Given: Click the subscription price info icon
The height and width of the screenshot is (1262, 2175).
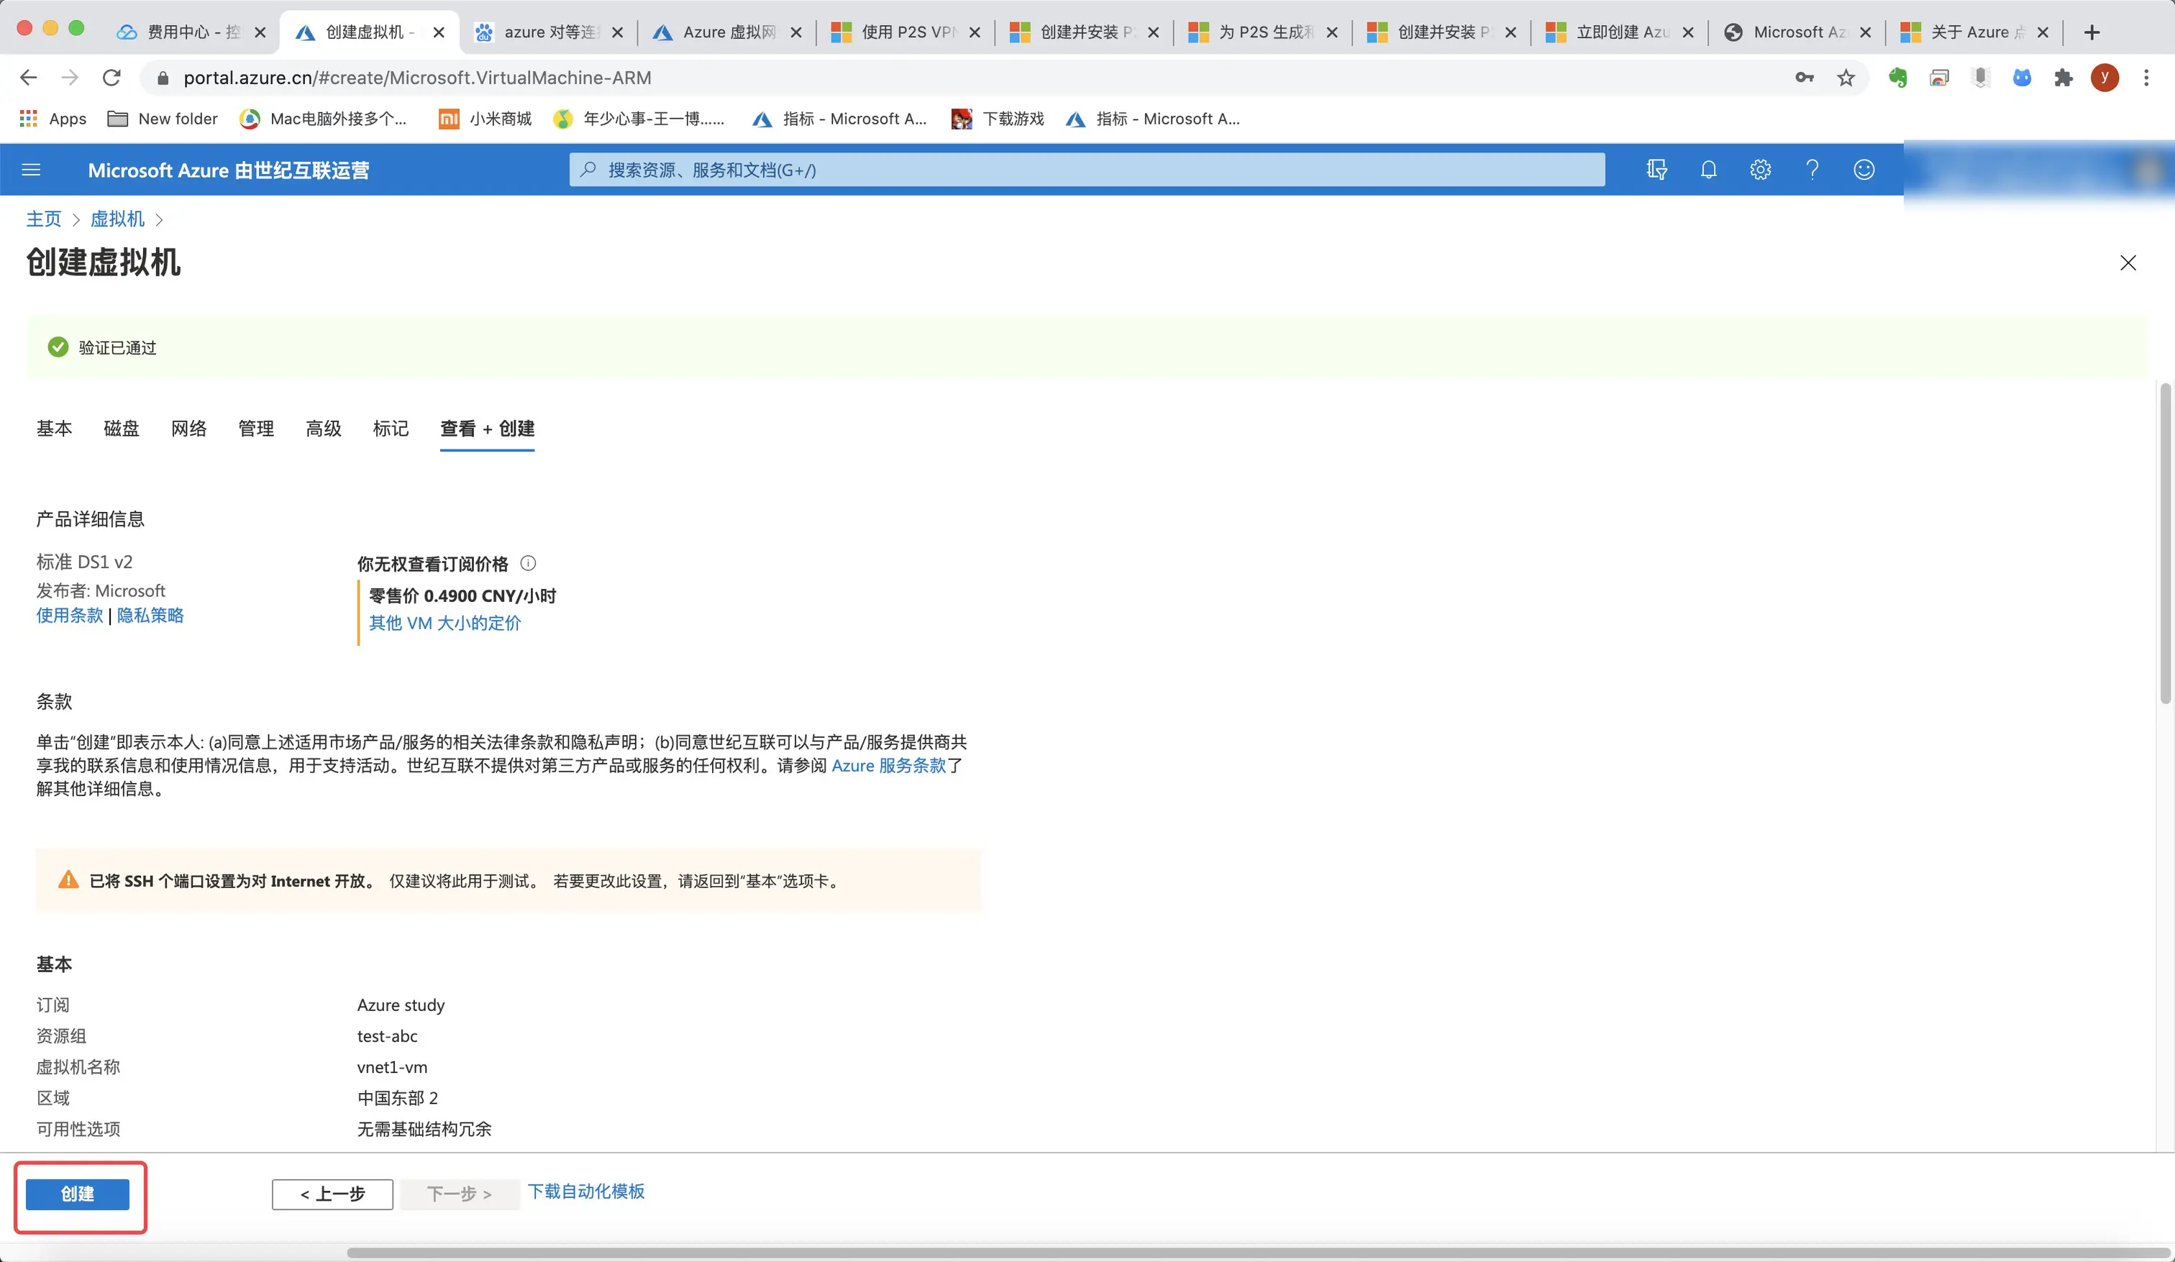Looking at the screenshot, I should click(x=528, y=564).
